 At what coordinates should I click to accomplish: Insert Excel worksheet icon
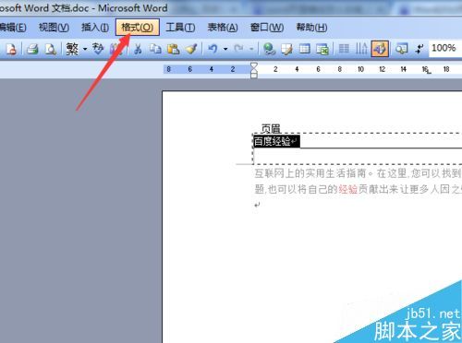point(322,49)
